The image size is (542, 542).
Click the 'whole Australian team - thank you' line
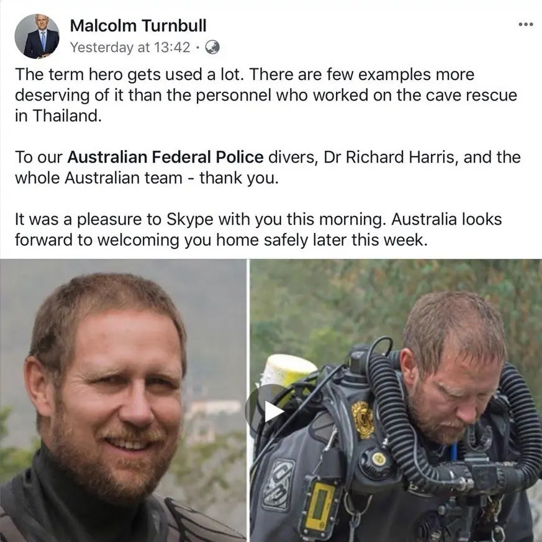(x=147, y=178)
